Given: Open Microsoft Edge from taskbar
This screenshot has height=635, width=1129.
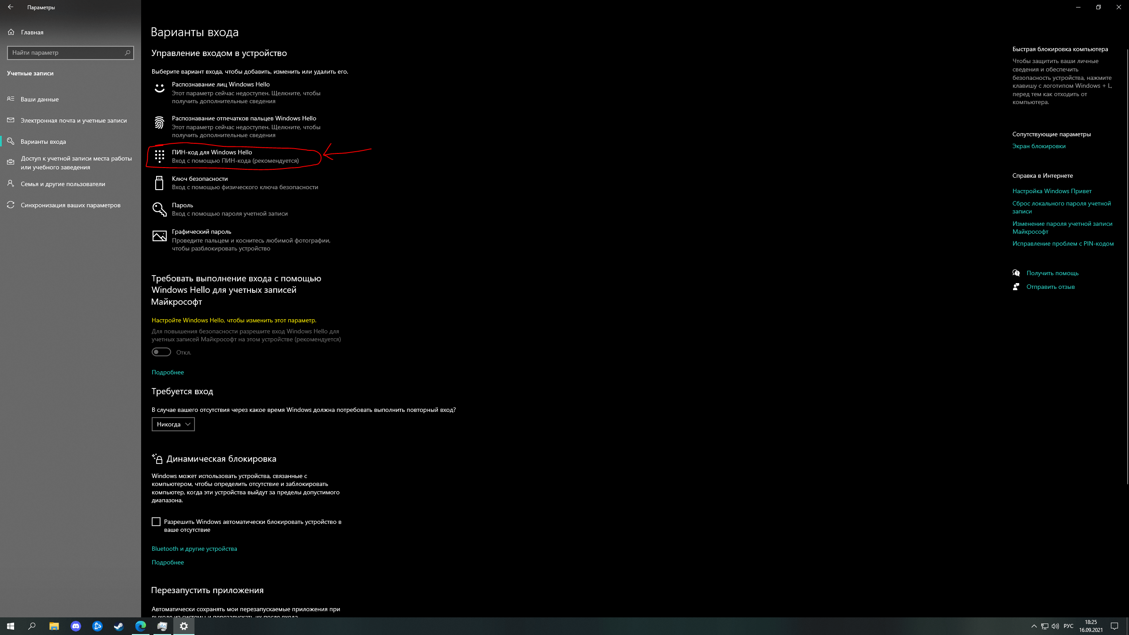Looking at the screenshot, I should pyautogui.click(x=141, y=626).
